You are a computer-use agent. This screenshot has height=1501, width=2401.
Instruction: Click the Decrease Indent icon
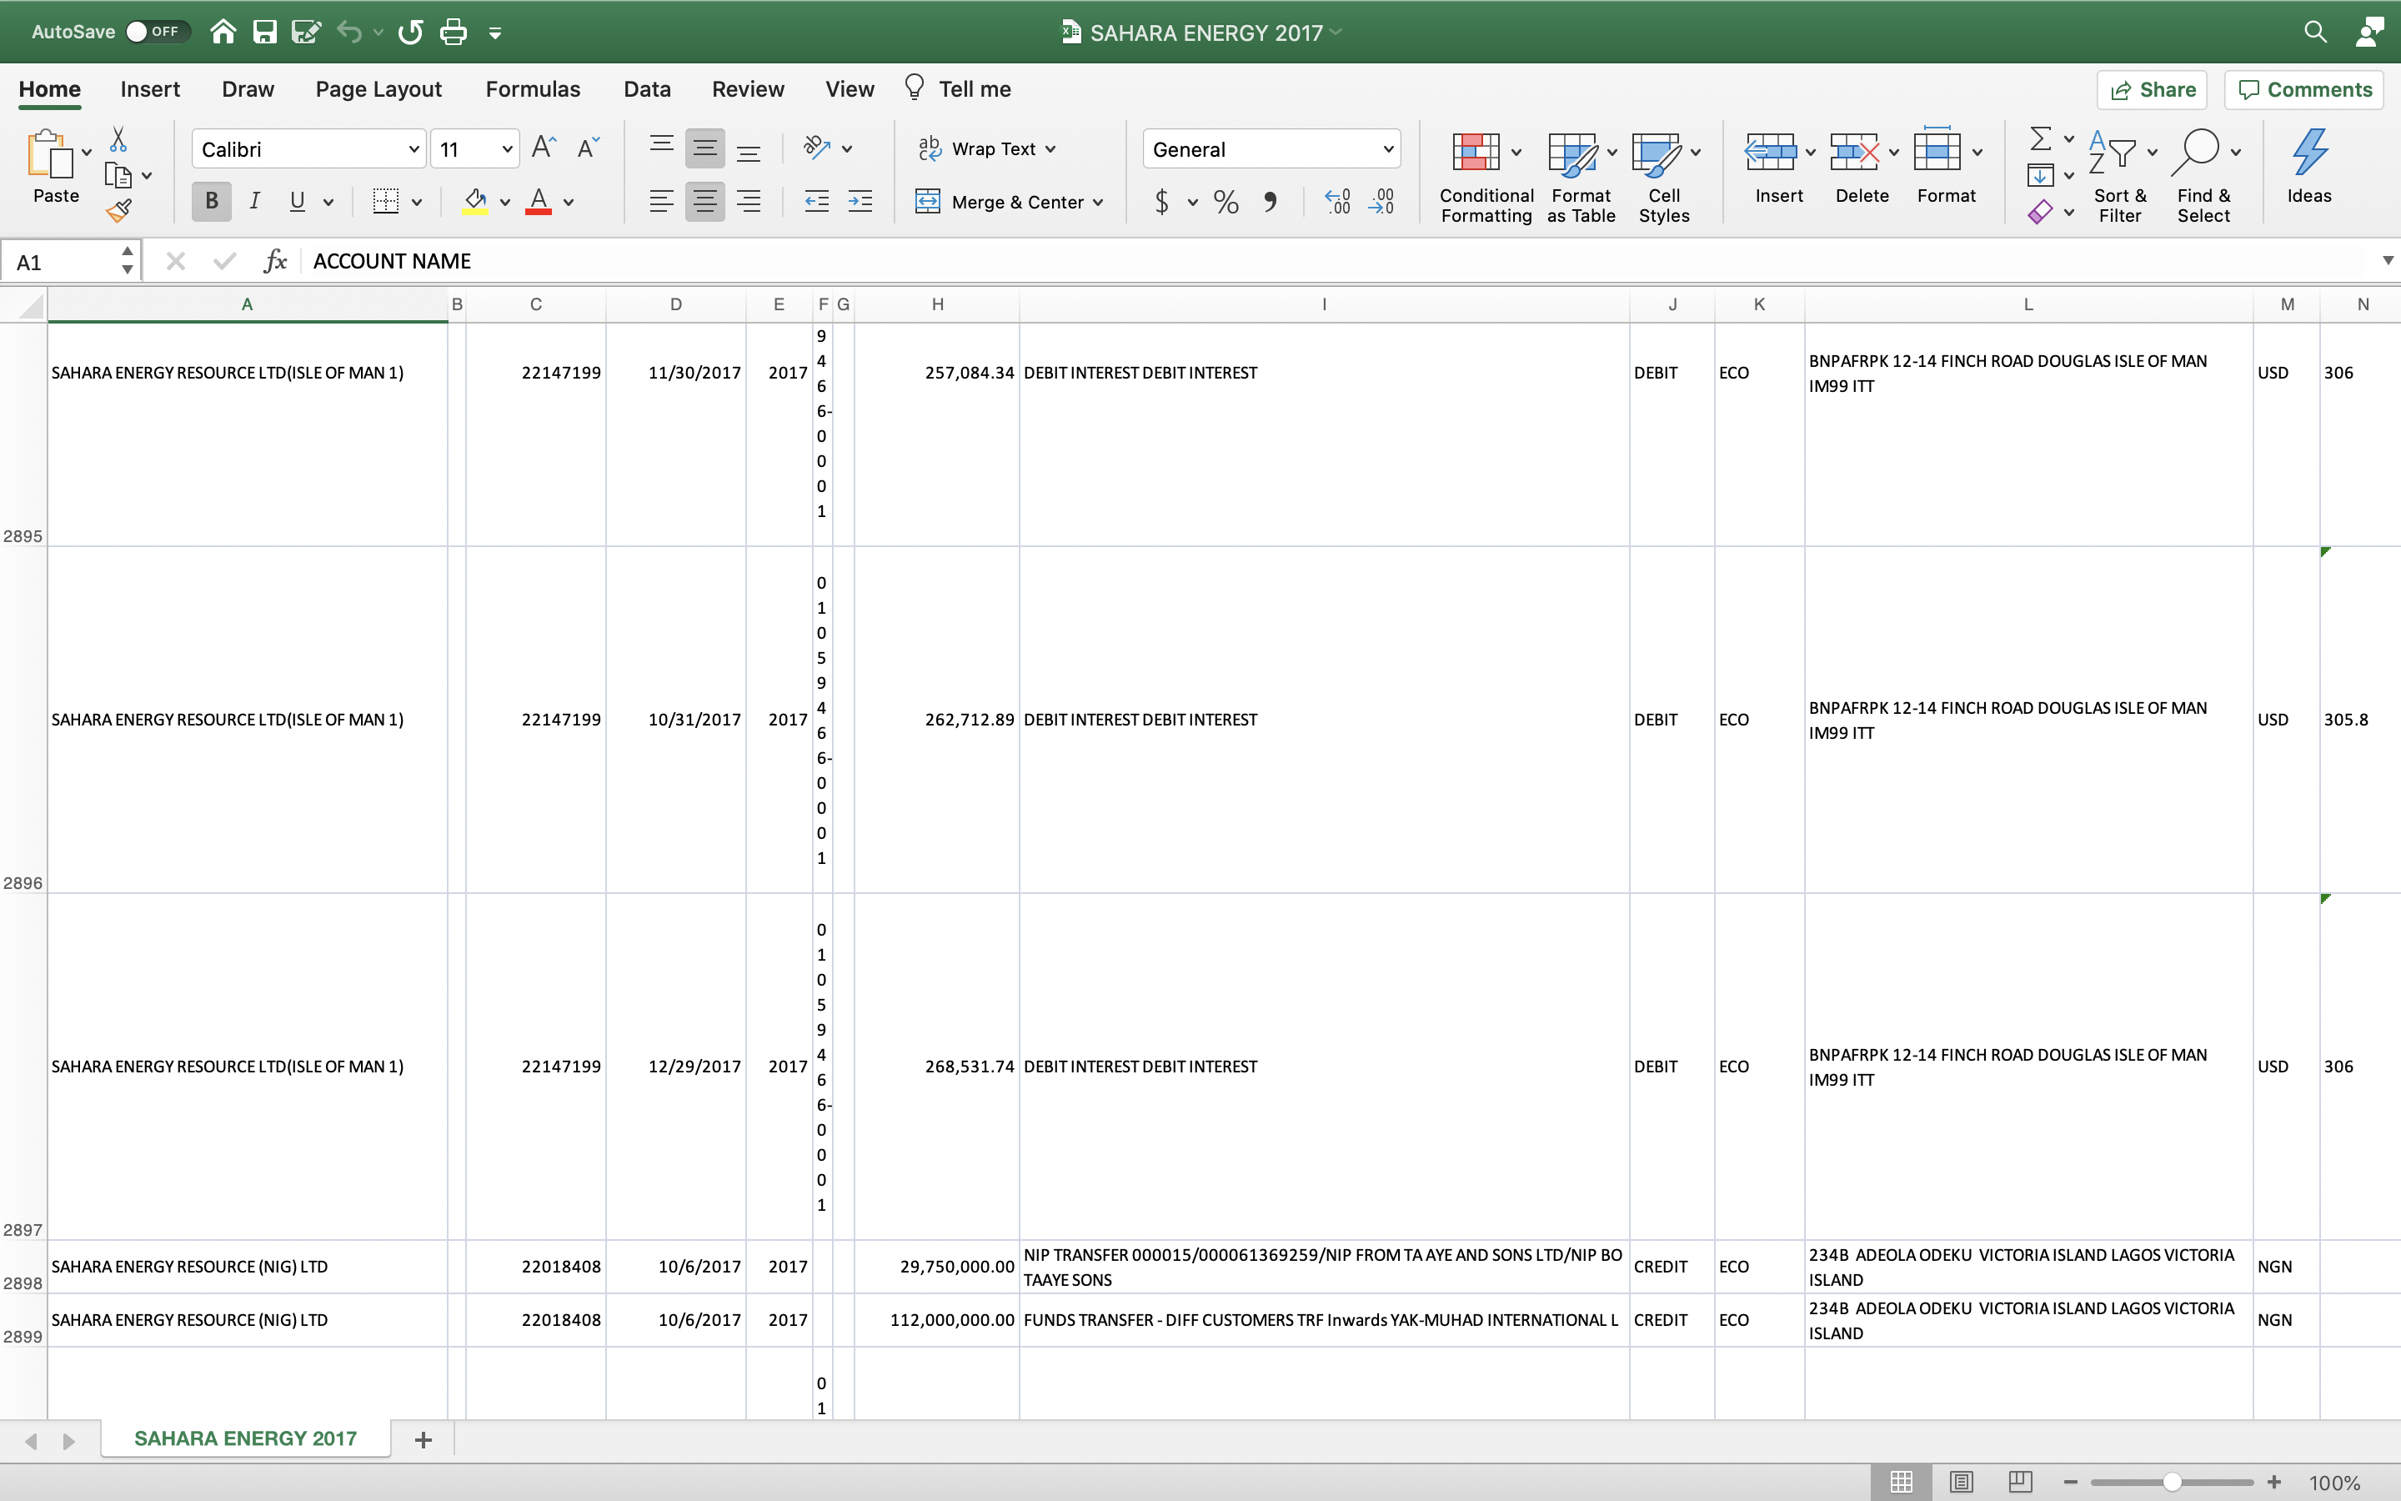click(x=816, y=202)
